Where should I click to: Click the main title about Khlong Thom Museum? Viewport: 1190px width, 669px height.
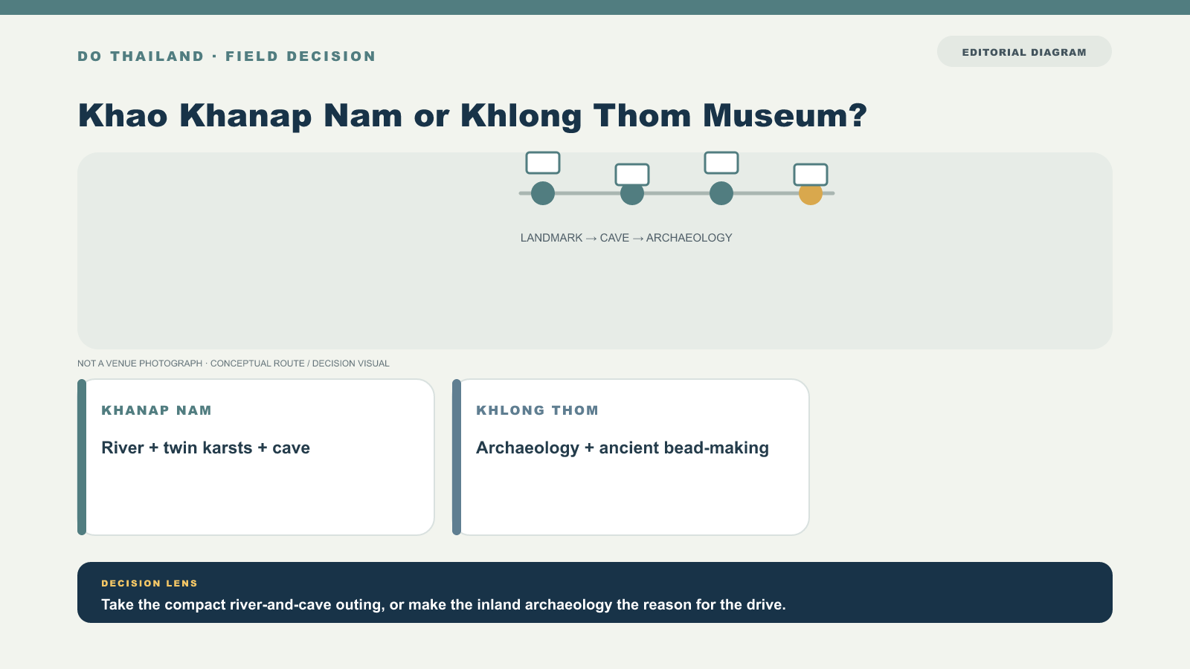click(x=473, y=116)
